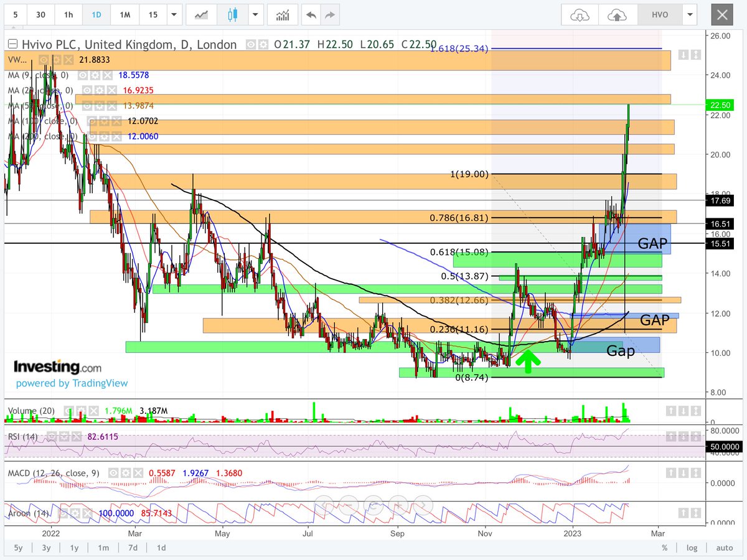Remove the VWAP indicator
Viewport: 747px width, 560px height.
[68, 60]
